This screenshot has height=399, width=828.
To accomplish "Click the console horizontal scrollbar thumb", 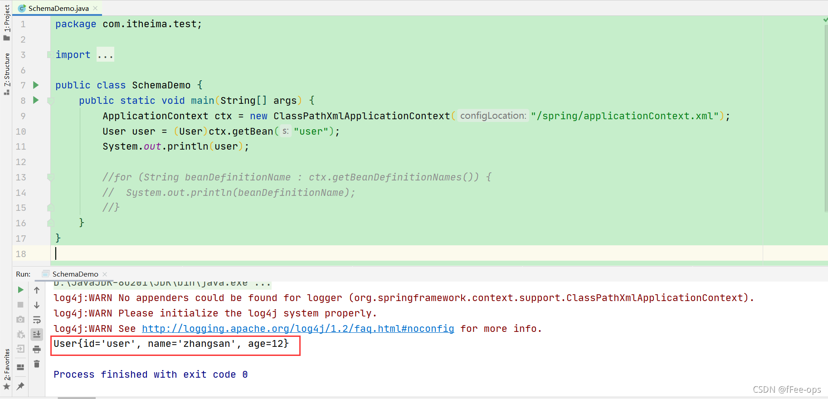I will coord(77,398).
